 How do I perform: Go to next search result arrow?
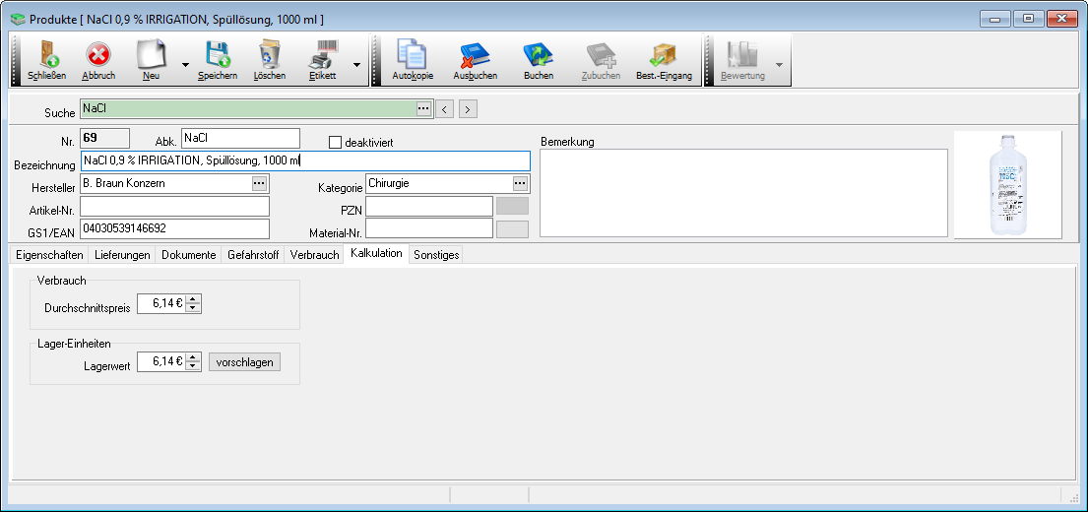click(x=469, y=109)
